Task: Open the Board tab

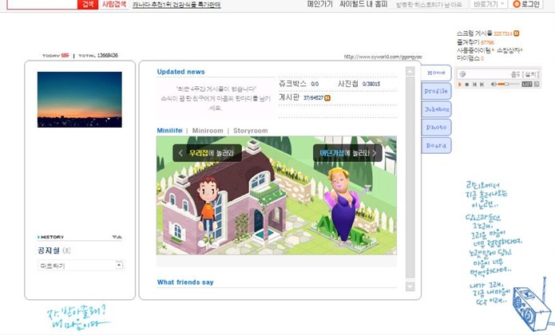Action: click(436, 146)
